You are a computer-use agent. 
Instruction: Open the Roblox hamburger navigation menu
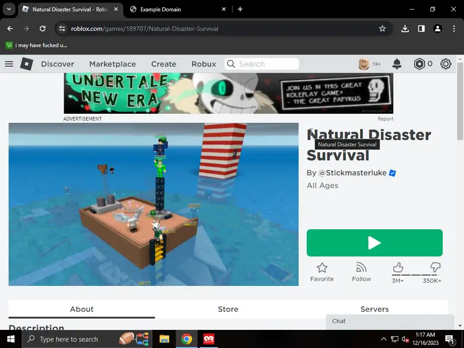[x=9, y=64]
